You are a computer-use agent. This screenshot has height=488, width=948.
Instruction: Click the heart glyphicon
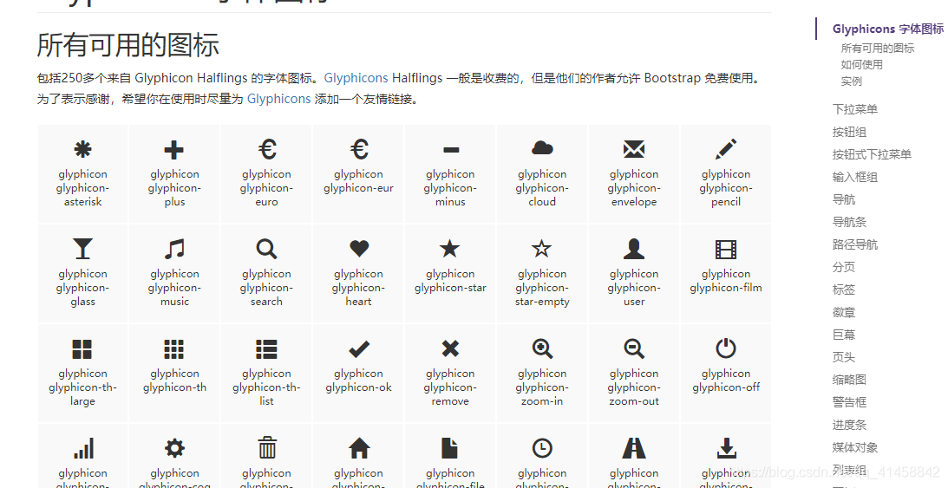tap(358, 248)
